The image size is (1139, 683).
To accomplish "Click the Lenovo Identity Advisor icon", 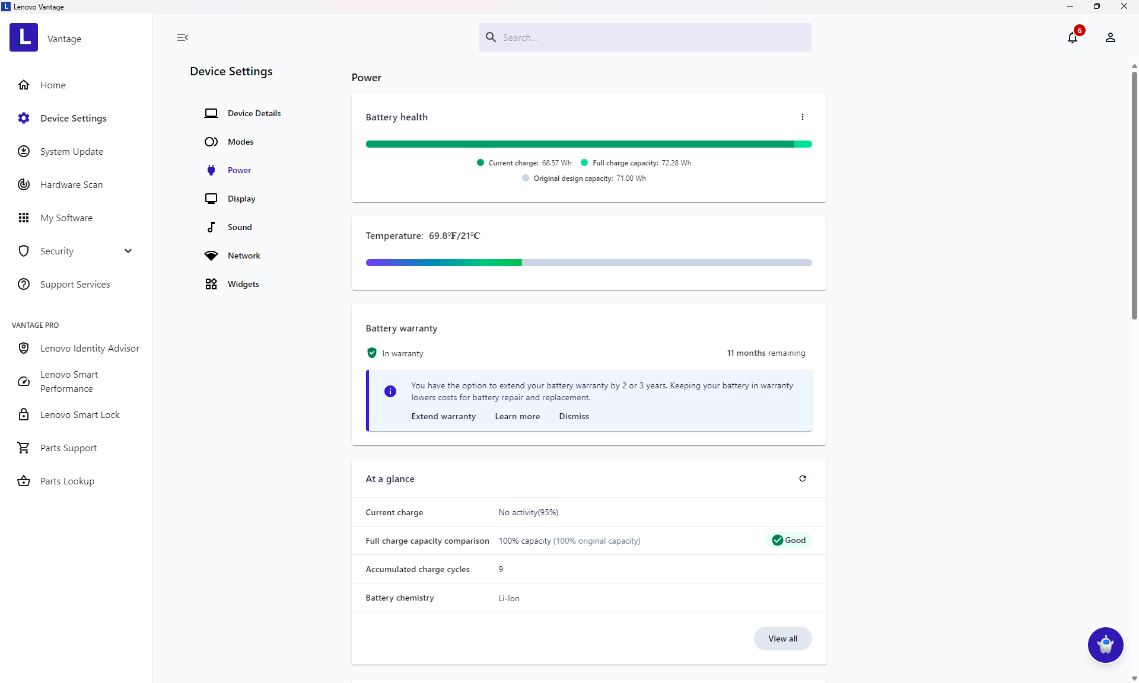I will 24,348.
